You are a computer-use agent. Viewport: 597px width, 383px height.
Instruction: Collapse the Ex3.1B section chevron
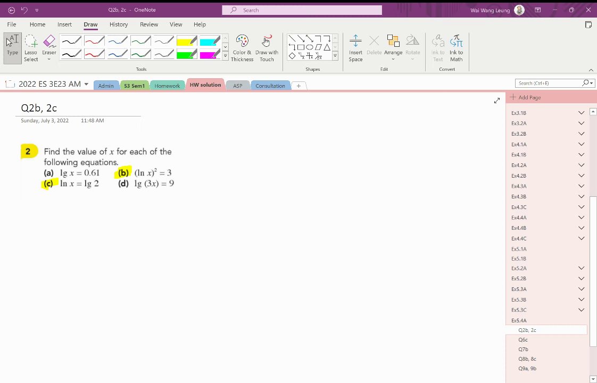[581, 113]
